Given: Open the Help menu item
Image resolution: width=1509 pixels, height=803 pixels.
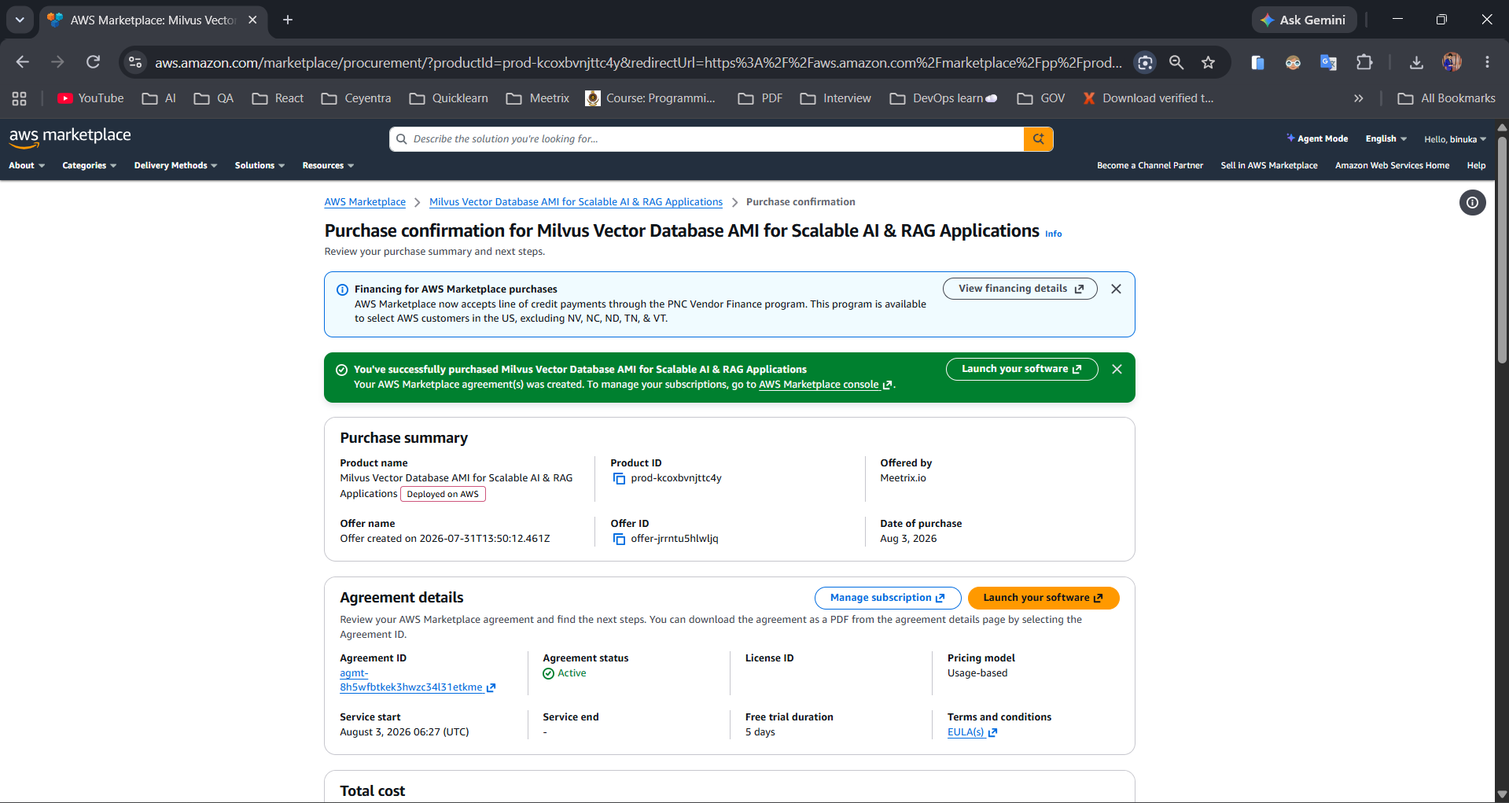Looking at the screenshot, I should point(1476,165).
